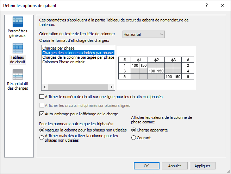Click the load format preview table
Viewport: 231px width, 174px height.
pyautogui.click(x=156, y=68)
